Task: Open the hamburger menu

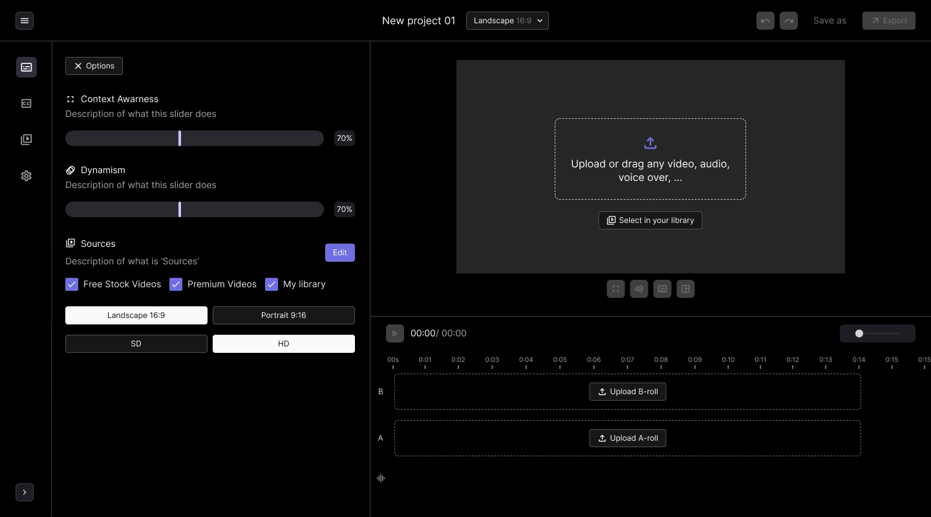Action: [x=25, y=21]
